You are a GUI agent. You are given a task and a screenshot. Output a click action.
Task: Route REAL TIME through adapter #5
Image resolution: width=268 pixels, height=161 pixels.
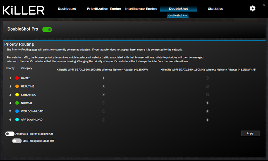(207, 86)
